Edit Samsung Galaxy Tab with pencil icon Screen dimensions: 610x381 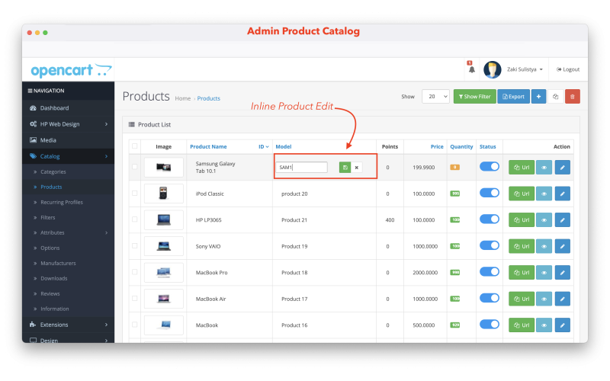point(562,168)
